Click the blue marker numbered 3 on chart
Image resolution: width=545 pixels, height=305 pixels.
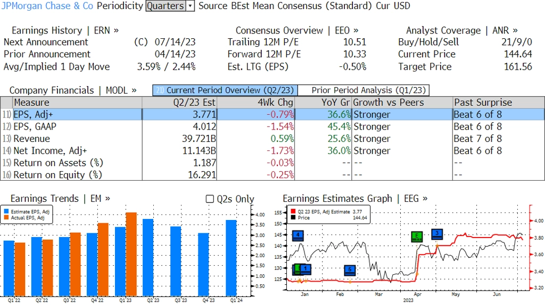point(437,234)
